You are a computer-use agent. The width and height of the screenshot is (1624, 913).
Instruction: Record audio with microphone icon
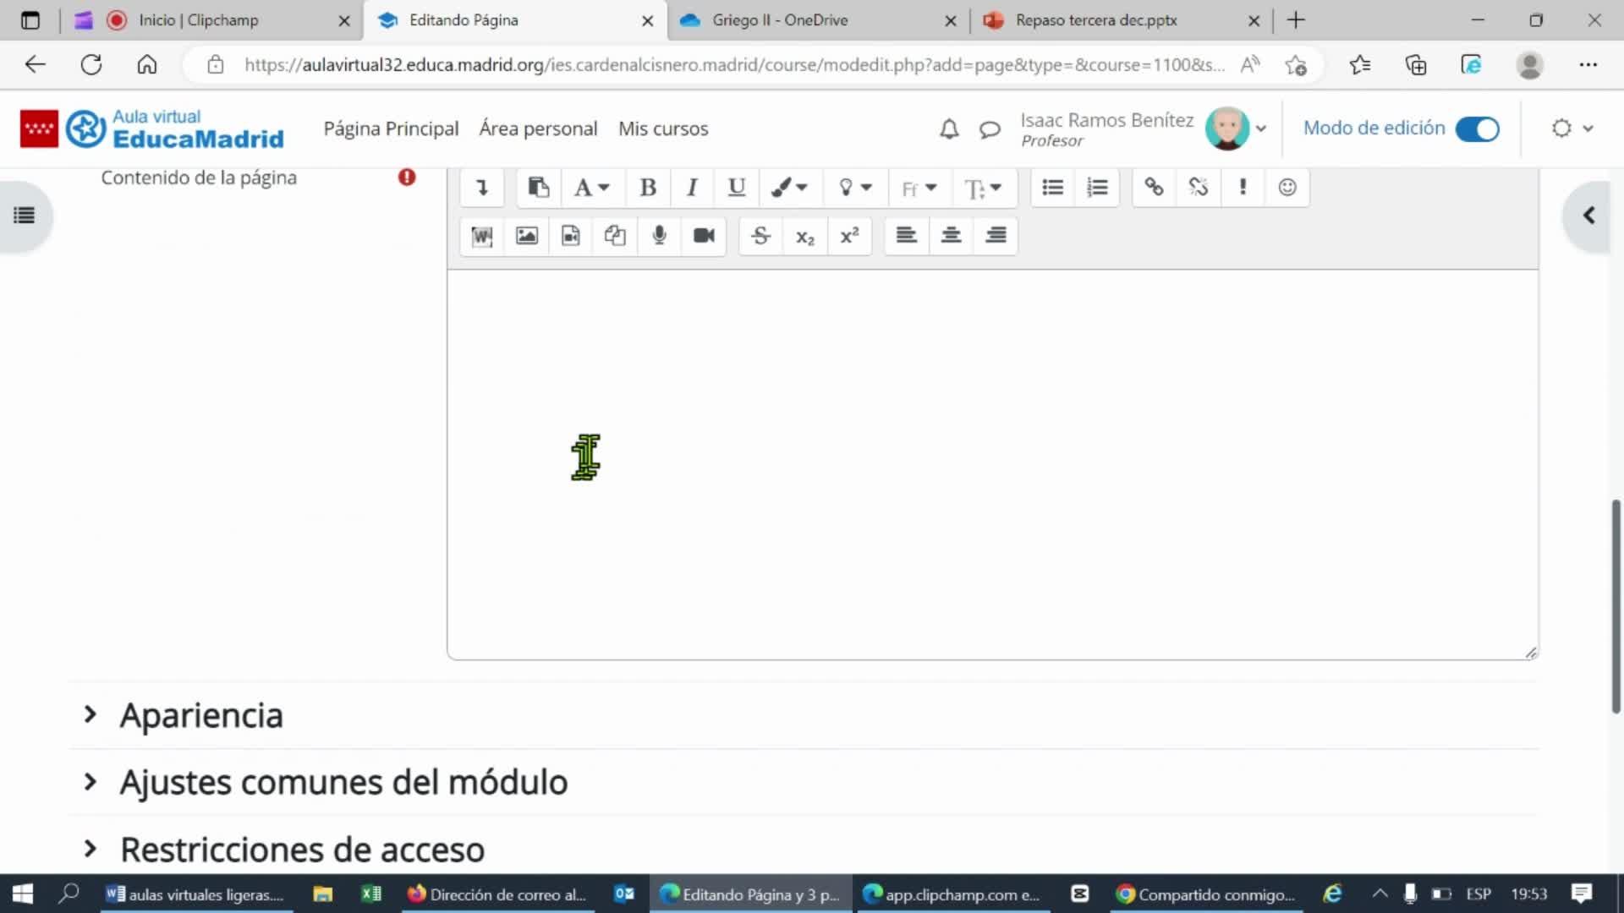click(659, 236)
